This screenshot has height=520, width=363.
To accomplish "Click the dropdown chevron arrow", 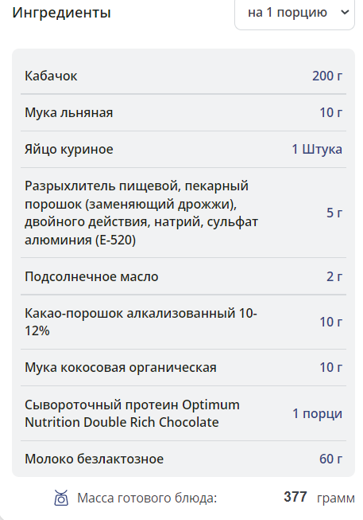I will [x=345, y=13].
